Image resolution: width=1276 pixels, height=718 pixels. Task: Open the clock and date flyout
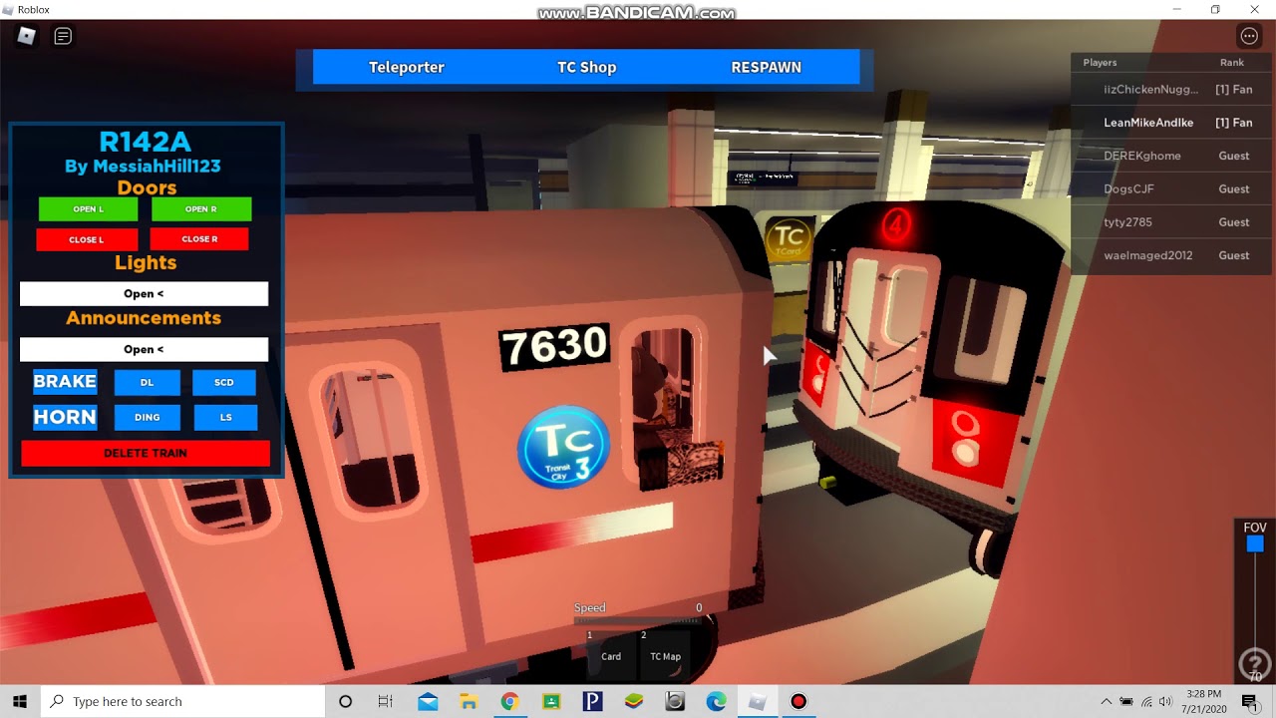coord(1203,701)
